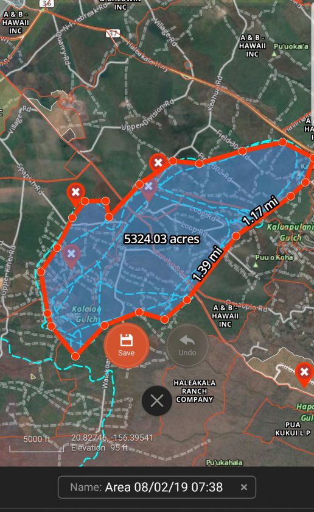Select the polygon vertex at its western tip
This screenshot has width=314, height=512.
[x=41, y=272]
